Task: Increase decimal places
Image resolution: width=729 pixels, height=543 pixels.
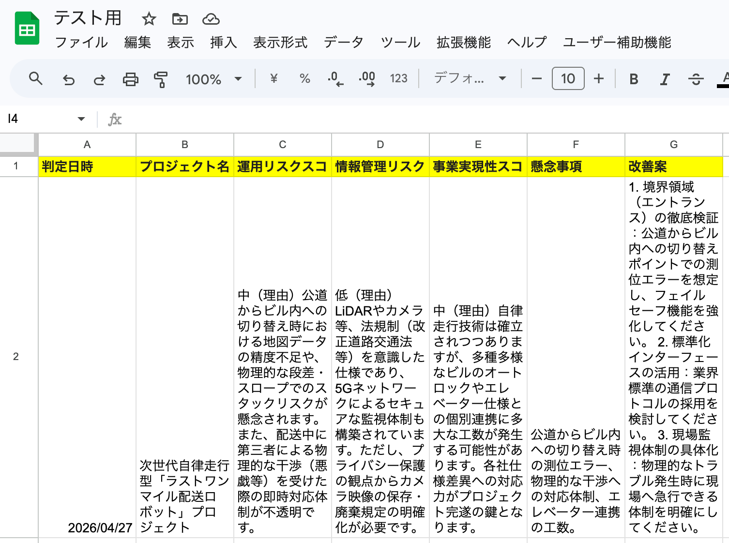Action: pos(367,78)
